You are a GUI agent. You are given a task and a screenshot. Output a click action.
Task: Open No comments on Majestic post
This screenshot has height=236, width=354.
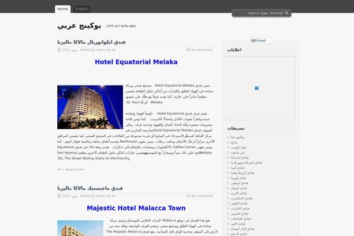pyautogui.click(x=202, y=196)
